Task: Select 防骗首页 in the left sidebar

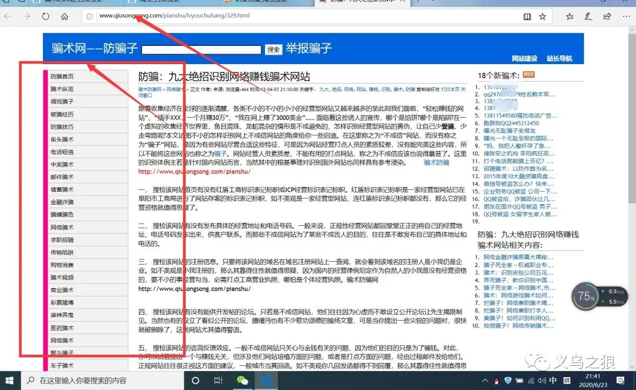Action: coord(62,76)
